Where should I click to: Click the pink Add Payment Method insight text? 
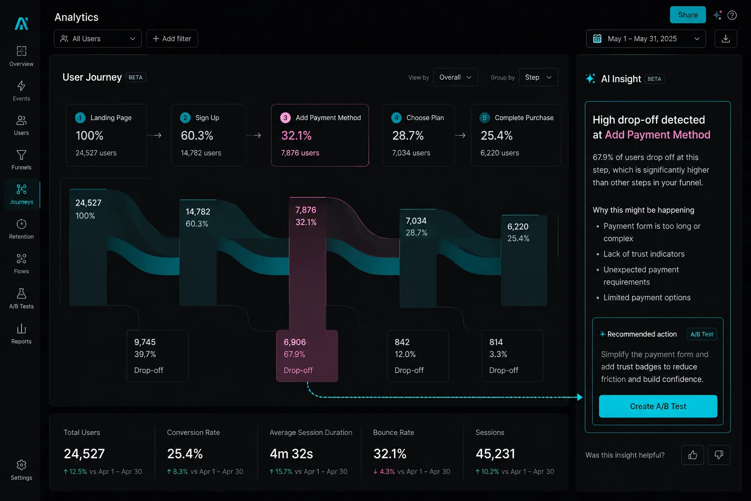pyautogui.click(x=658, y=135)
